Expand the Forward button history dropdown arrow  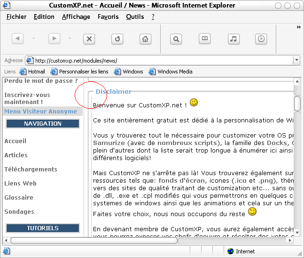click(x=70, y=39)
